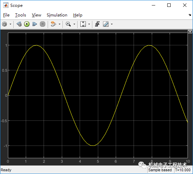Image resolution: width=193 pixels, height=174 pixels.
Task: Run the simulation with the green play button
Action: pyautogui.click(x=27, y=24)
